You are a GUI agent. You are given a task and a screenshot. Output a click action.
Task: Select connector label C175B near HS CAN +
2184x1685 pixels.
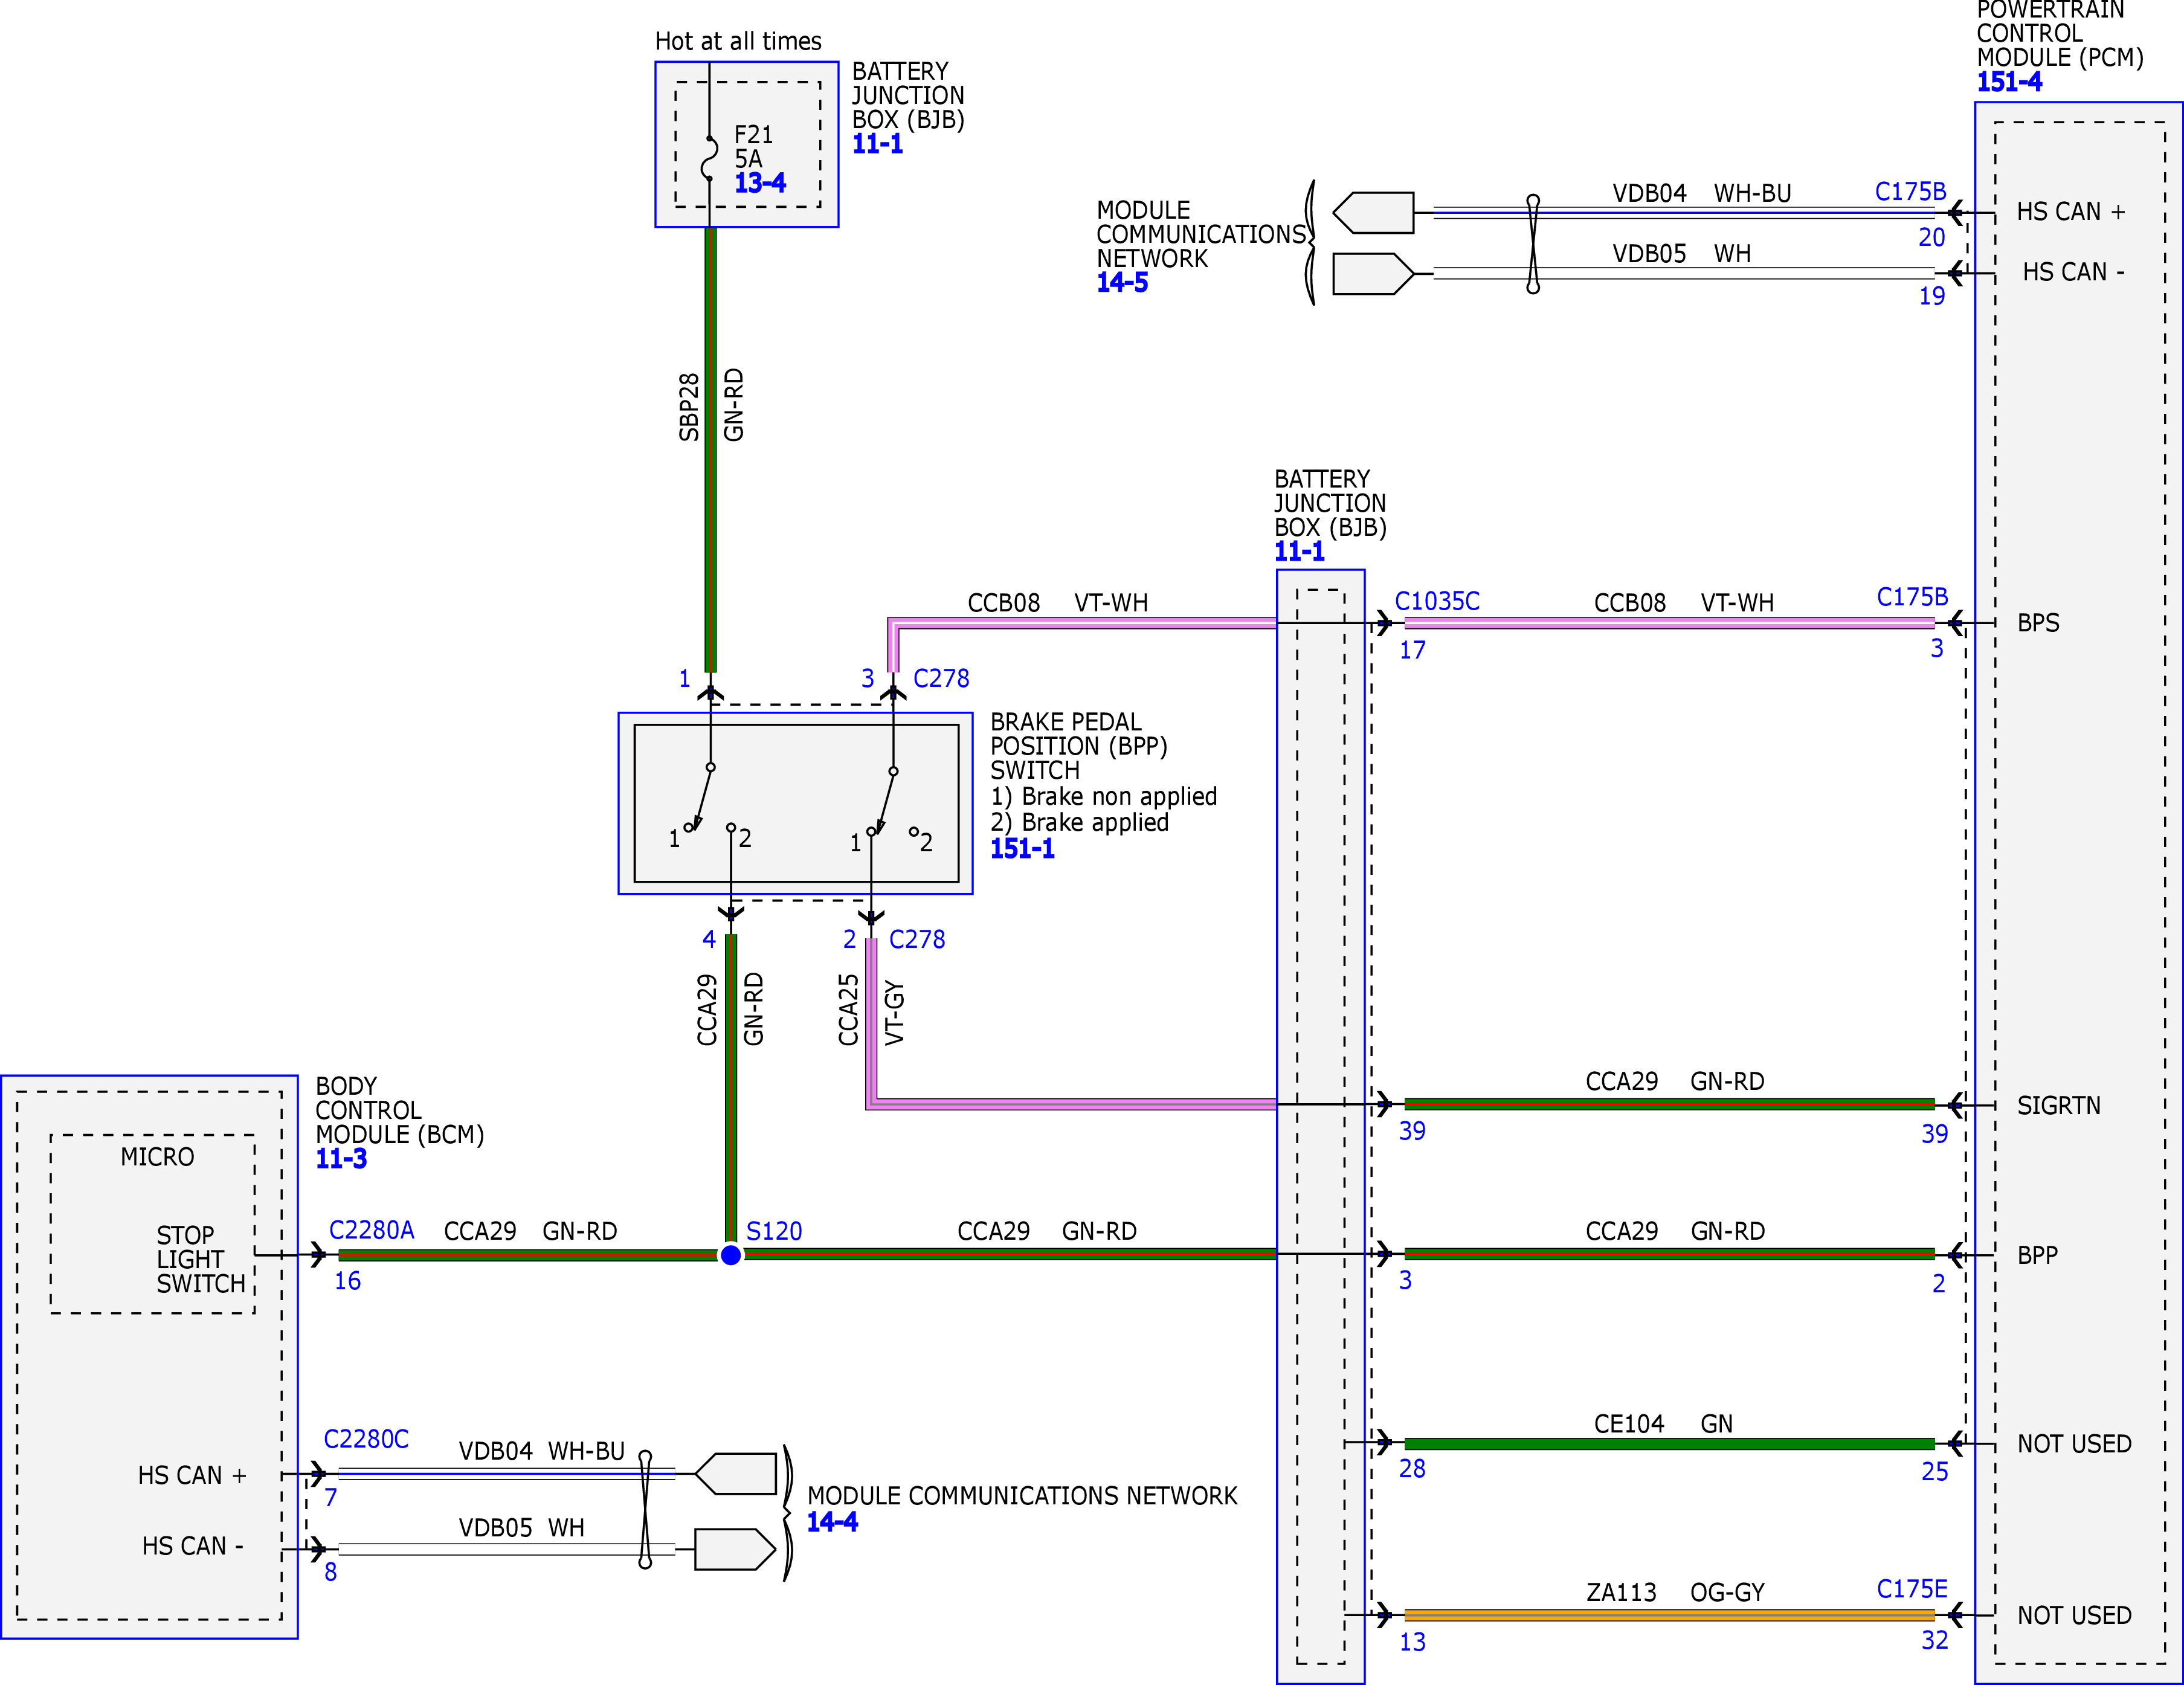[x=1910, y=191]
